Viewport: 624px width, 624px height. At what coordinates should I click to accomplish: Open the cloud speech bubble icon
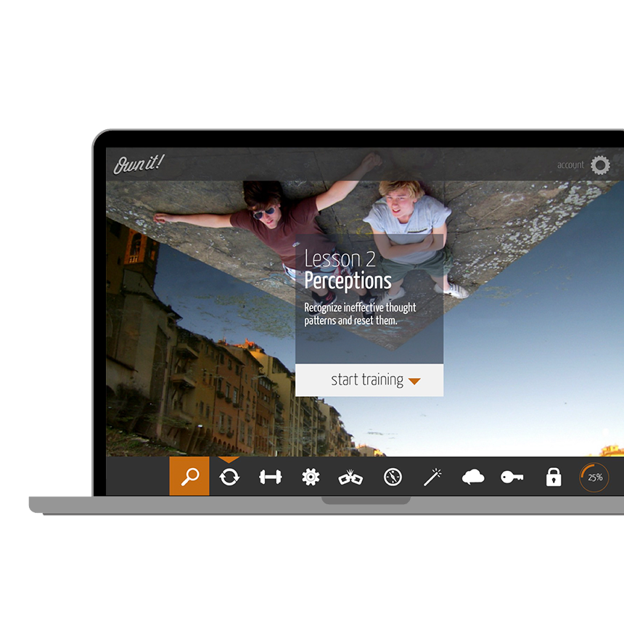pos(473,477)
